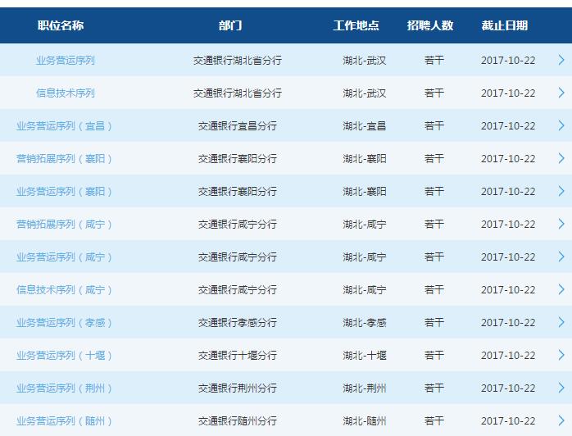
Task: Click the right arrow for 营销拓展序列（咸宁）
Action: coord(561,224)
